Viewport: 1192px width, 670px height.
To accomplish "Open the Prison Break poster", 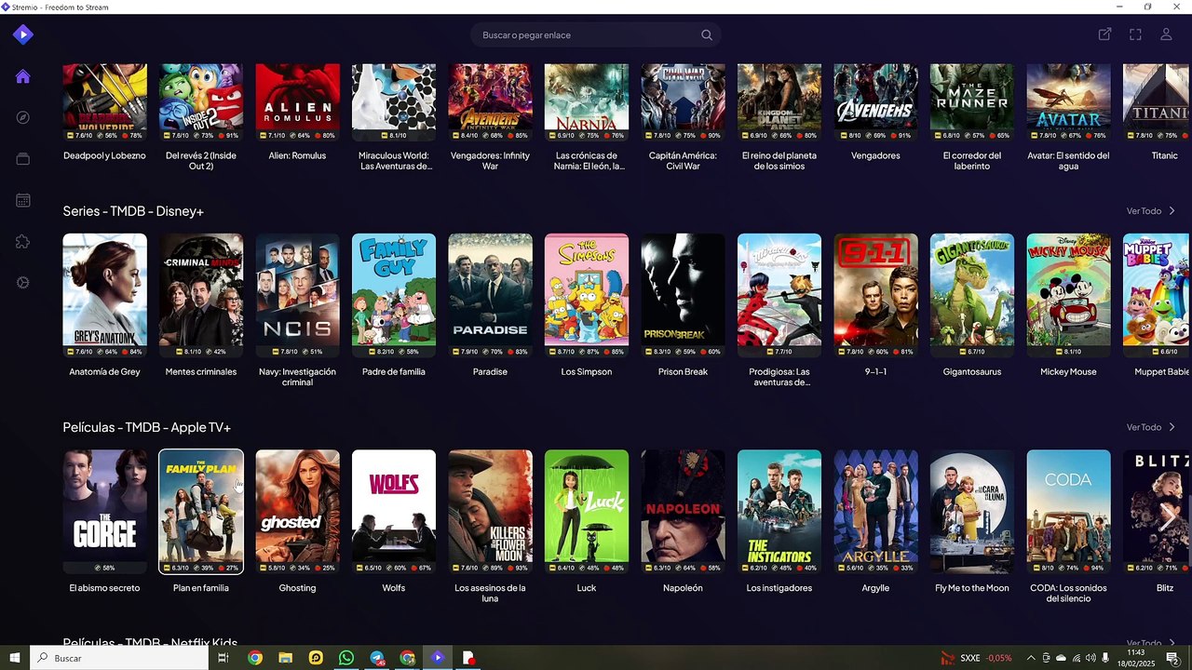I will coord(683,295).
